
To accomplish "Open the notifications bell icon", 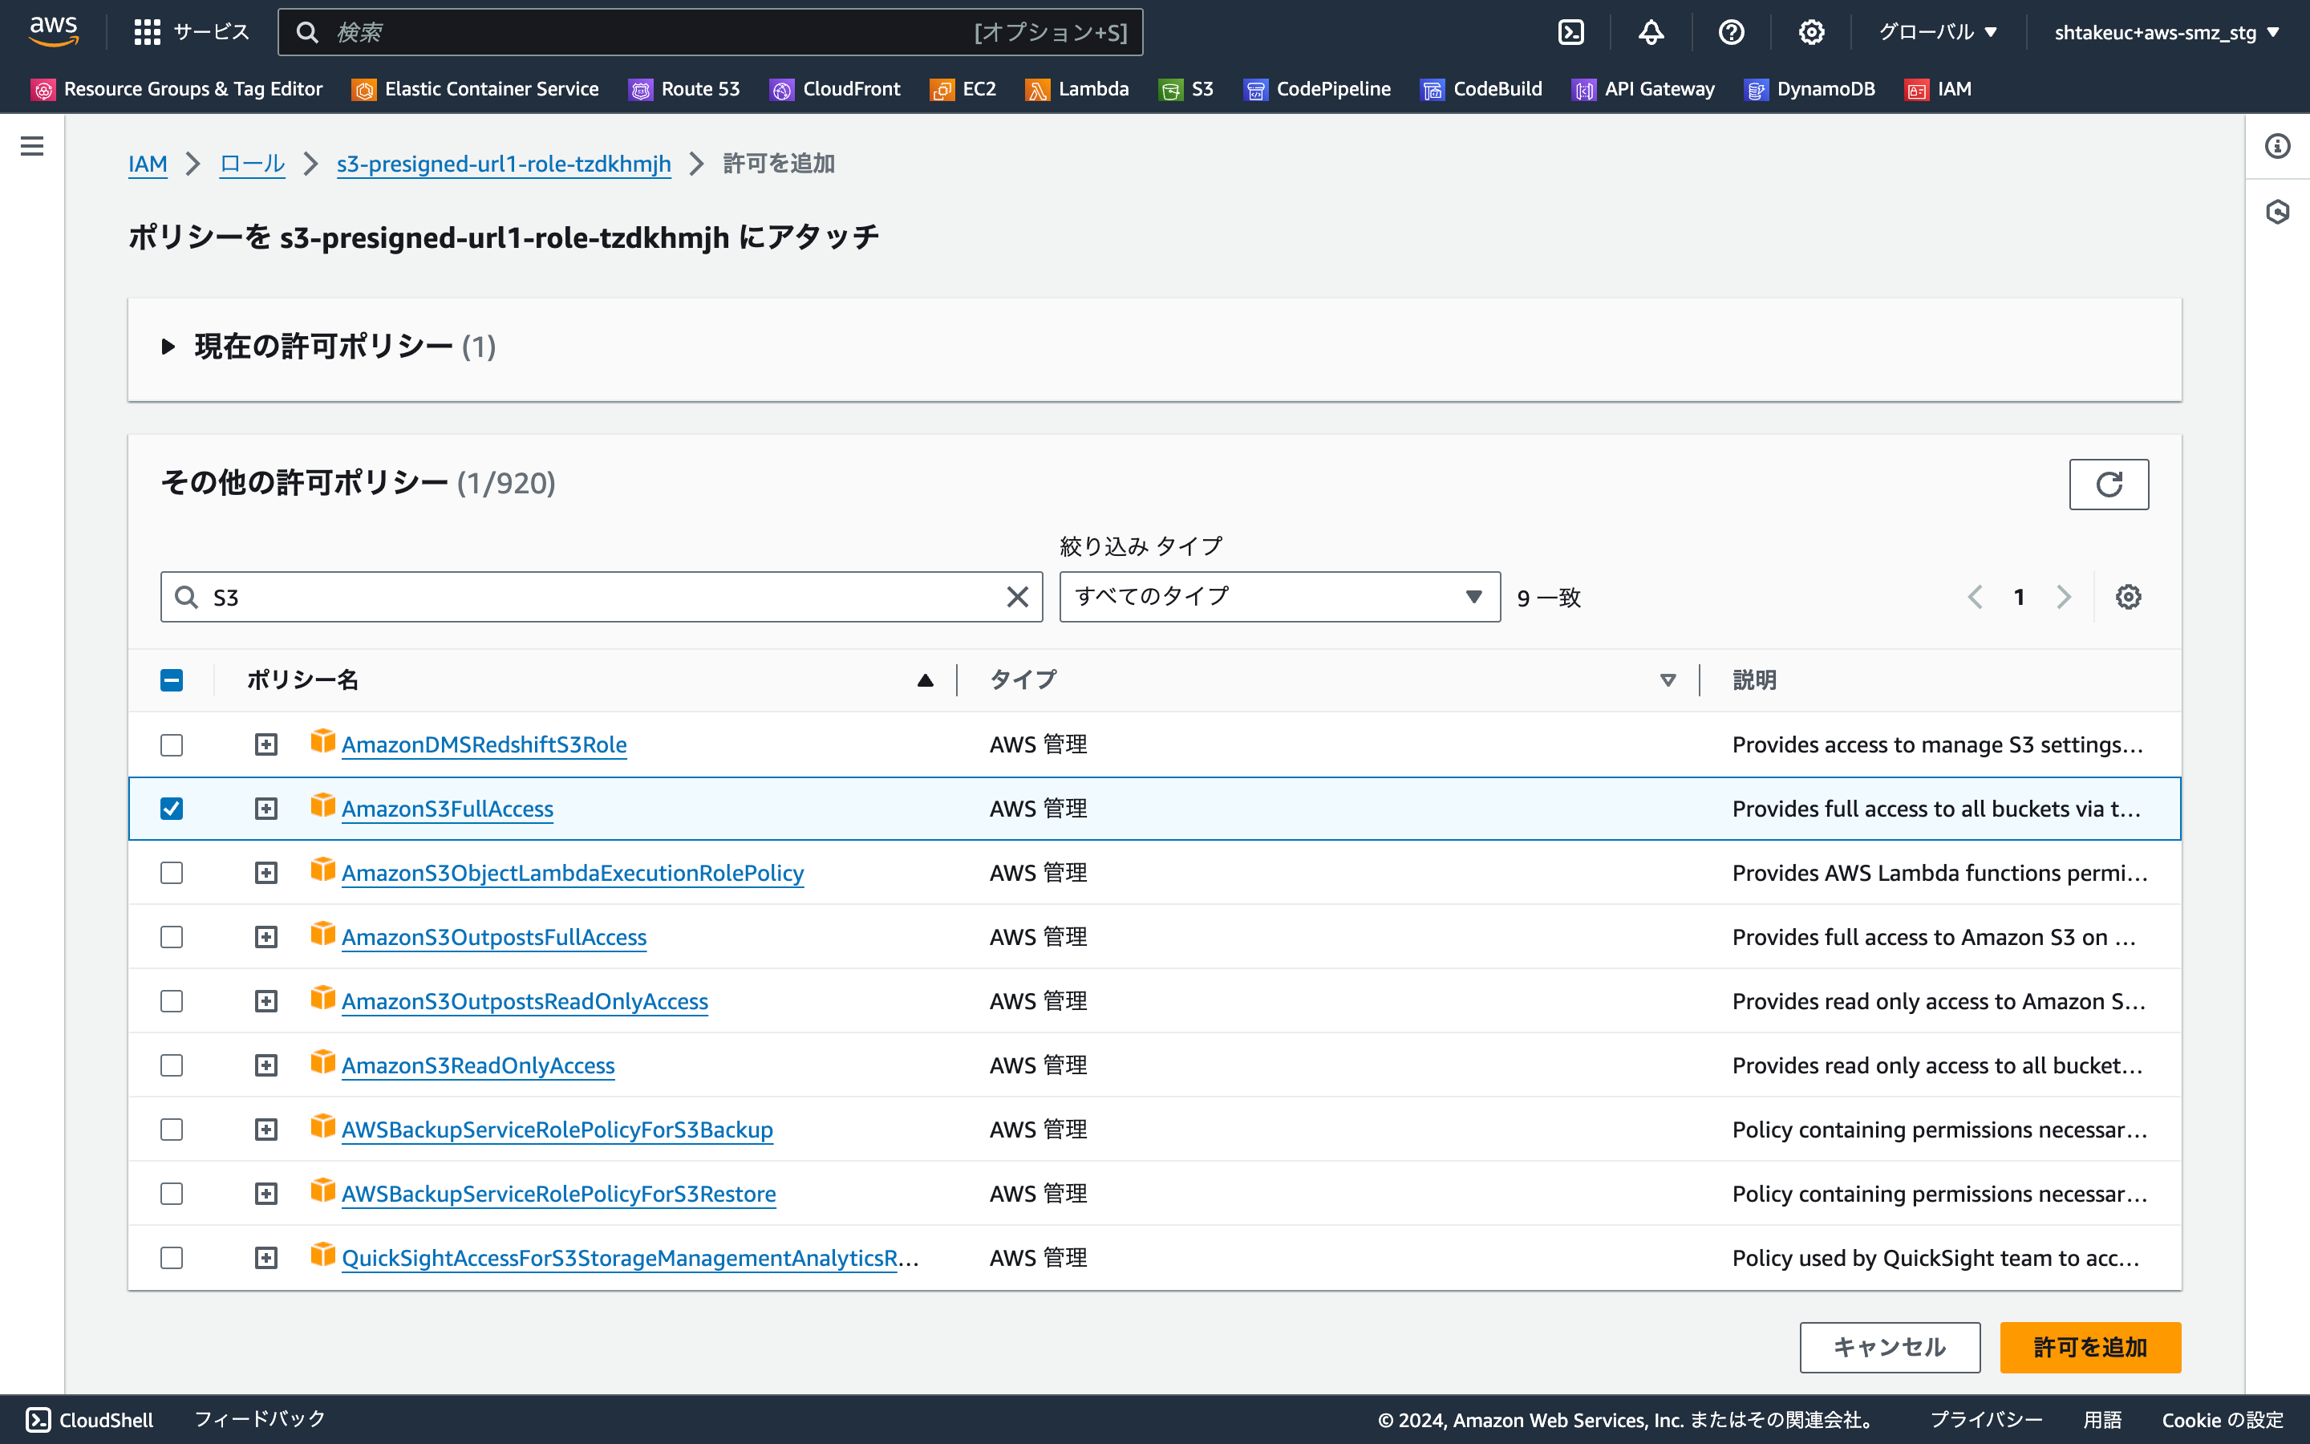I will click(x=1651, y=32).
